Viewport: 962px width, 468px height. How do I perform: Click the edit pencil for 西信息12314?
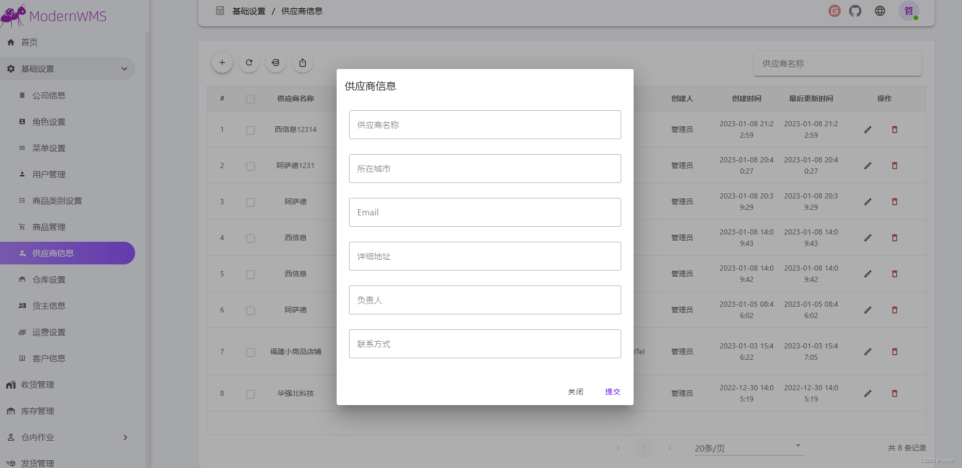pos(868,129)
